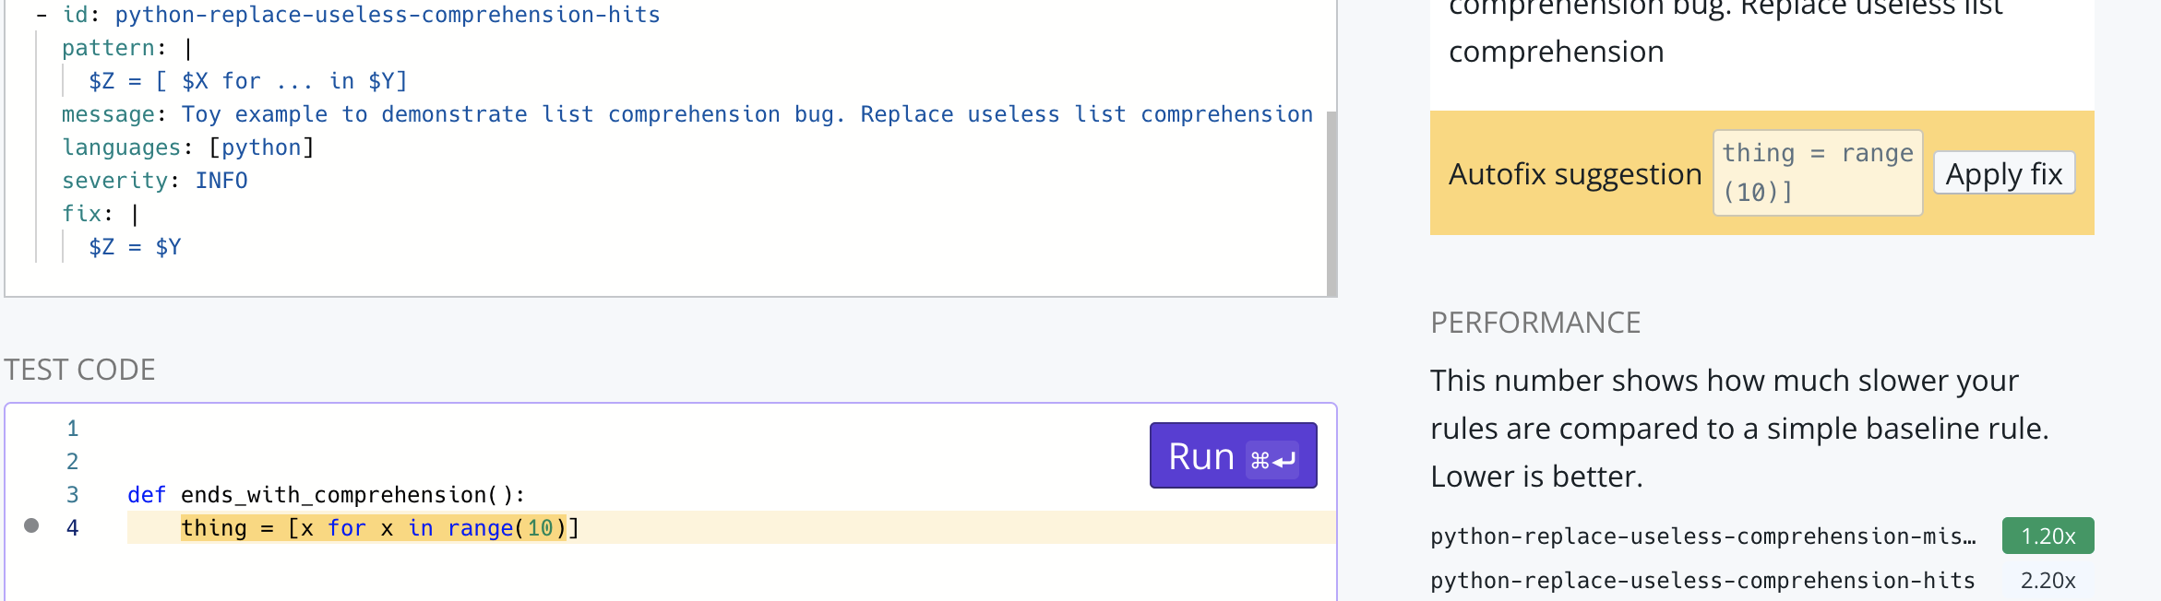Image resolution: width=2161 pixels, height=601 pixels.
Task: Expand the truncated python-replace-useless-comprehension-mis… rule name
Action: point(1701,535)
